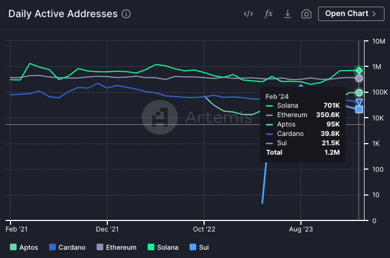Click the 100 y-axis label
The height and width of the screenshot is (258, 390).
(378, 170)
